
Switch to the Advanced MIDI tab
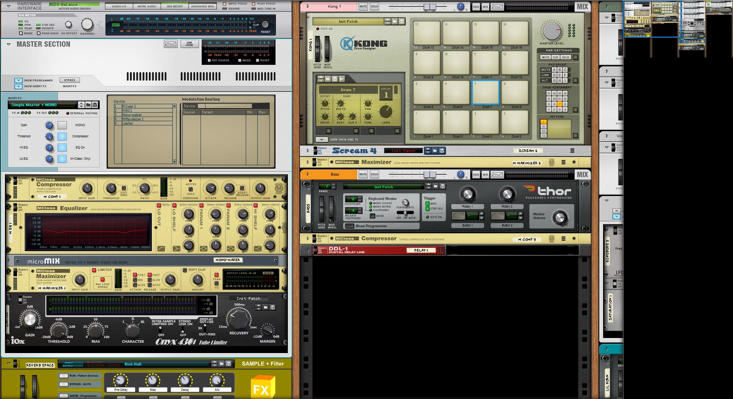tap(202, 6)
